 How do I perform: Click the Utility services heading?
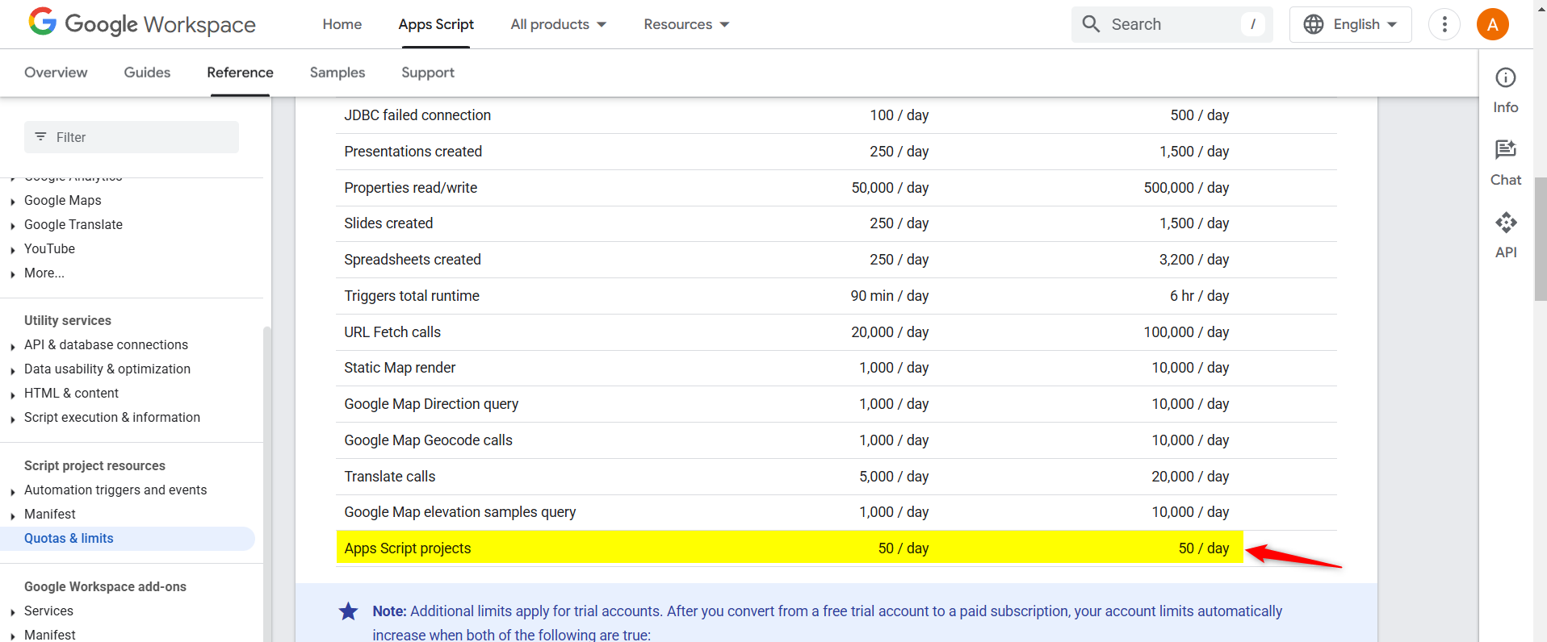click(x=68, y=320)
